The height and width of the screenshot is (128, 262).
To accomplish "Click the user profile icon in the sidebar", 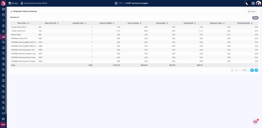I will (x=3, y=20).
